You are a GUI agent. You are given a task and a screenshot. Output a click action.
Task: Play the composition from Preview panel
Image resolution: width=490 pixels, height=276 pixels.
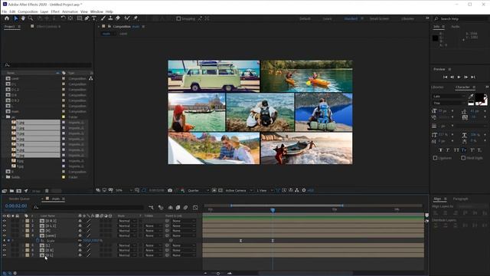[x=459, y=77]
